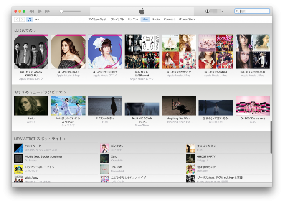Screen dimensions: 284x204
Task: Click the volume slider knob
Action: [x=61, y=11]
